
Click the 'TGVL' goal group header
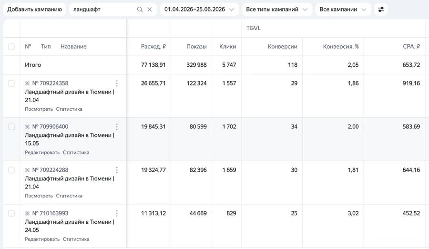[254, 28]
